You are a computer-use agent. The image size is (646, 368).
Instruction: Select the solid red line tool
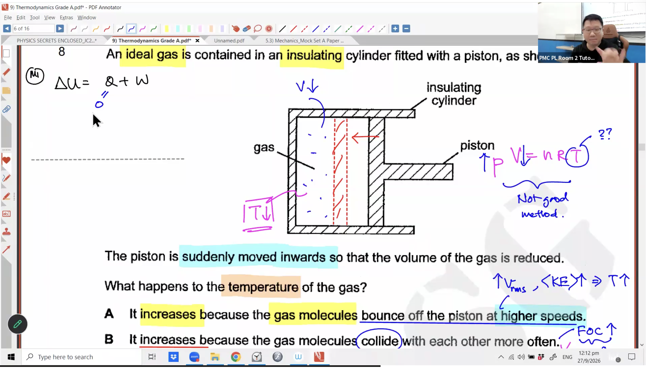point(293,29)
